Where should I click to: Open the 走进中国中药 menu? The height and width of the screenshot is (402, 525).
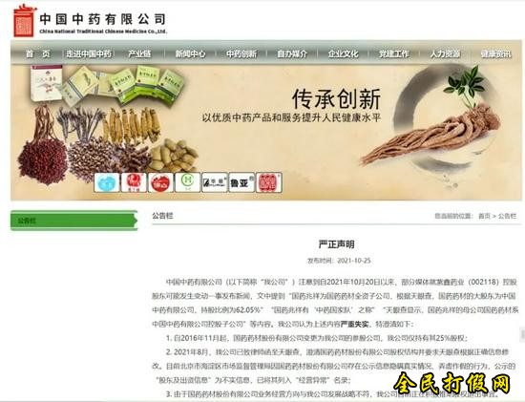pyautogui.click(x=89, y=53)
